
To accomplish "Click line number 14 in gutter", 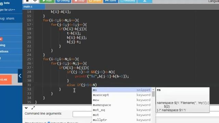I will pyautogui.click(x=29, y=12).
